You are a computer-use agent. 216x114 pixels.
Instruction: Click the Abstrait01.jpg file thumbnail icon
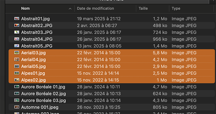point(17,19)
